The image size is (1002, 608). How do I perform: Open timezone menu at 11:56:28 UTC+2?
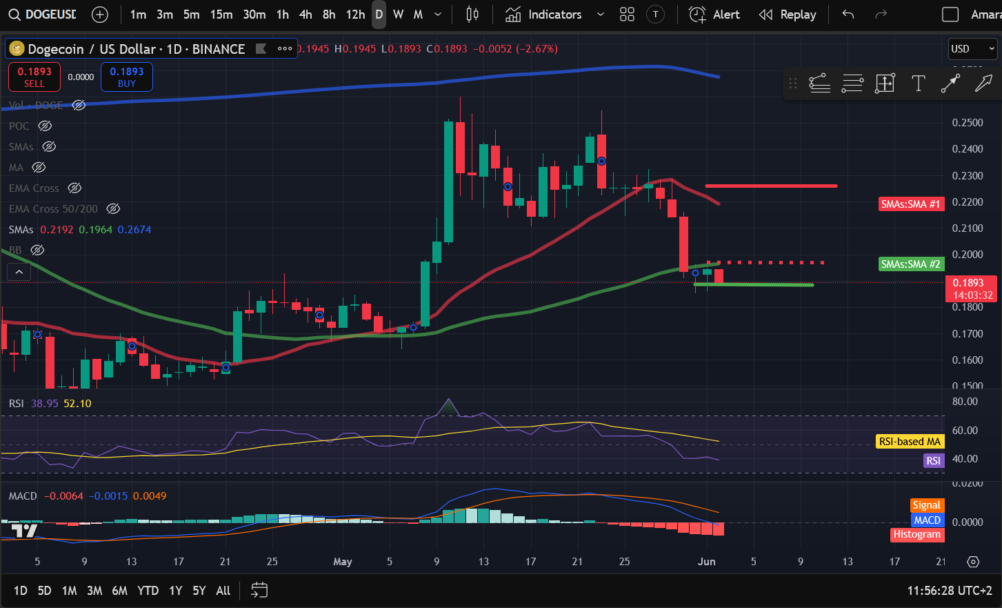(x=950, y=591)
